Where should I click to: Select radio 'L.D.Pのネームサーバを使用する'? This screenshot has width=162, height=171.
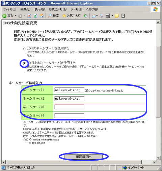tap(24, 49)
